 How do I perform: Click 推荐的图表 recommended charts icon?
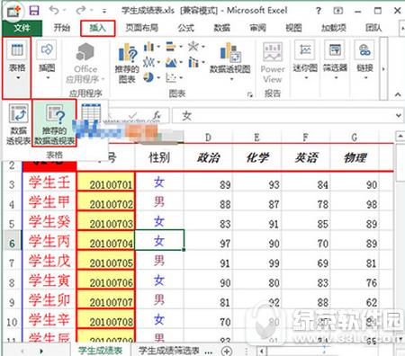coord(127,63)
